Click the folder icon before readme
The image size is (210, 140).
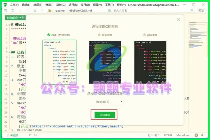(50, 11)
